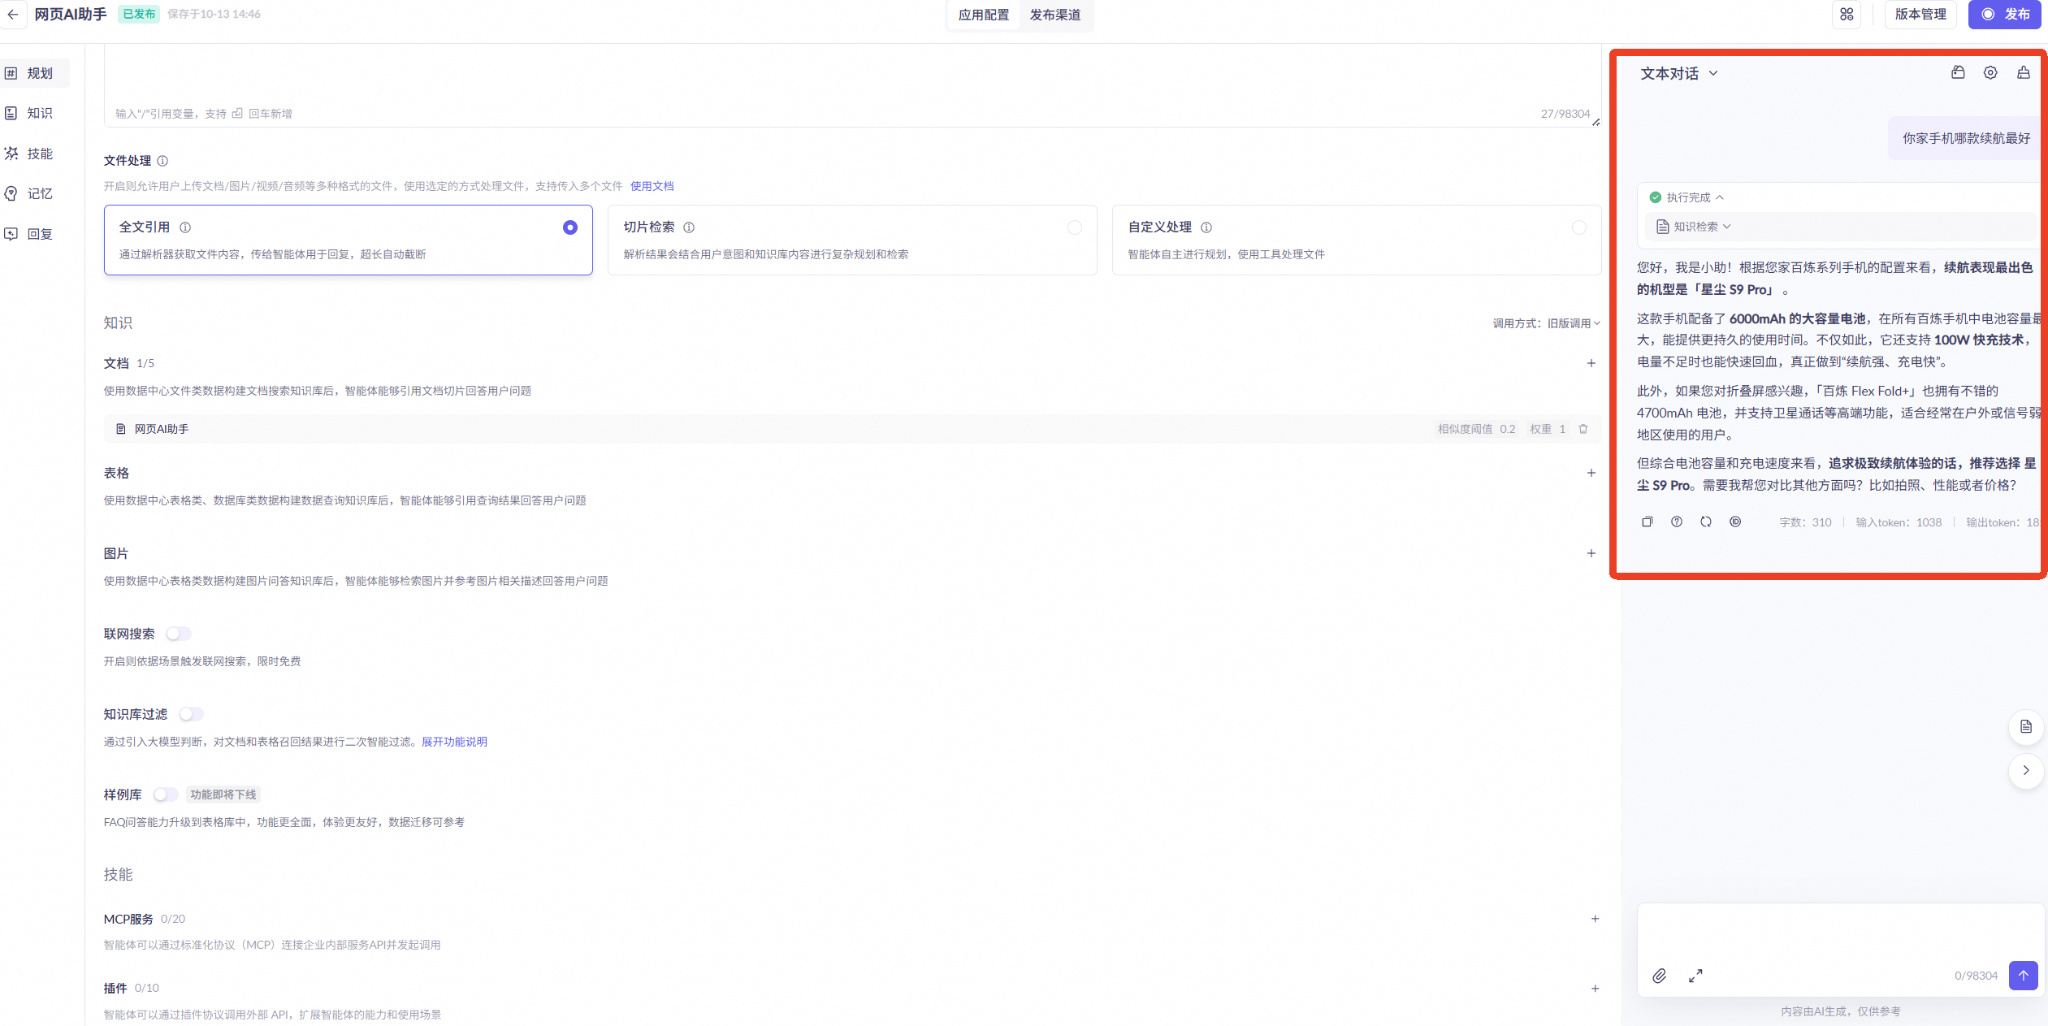Click the paperclip attachment icon
Viewport: 2048px width, 1026px height.
coord(1659,976)
